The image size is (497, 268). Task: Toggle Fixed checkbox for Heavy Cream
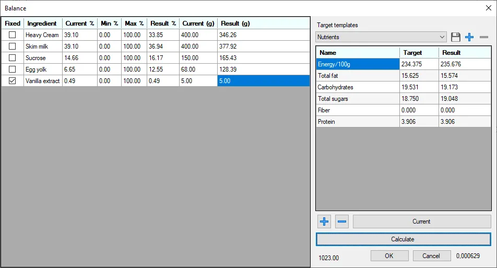13,35
